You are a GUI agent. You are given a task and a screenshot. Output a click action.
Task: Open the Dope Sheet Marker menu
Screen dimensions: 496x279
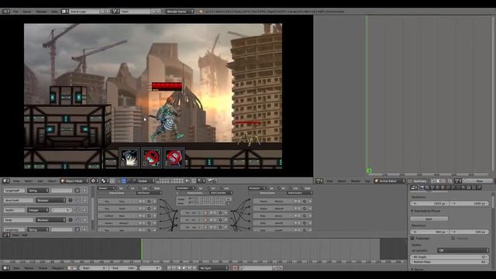tap(355, 181)
